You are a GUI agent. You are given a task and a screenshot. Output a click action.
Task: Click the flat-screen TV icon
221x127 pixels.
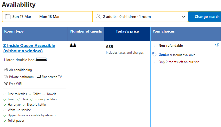[39, 77]
